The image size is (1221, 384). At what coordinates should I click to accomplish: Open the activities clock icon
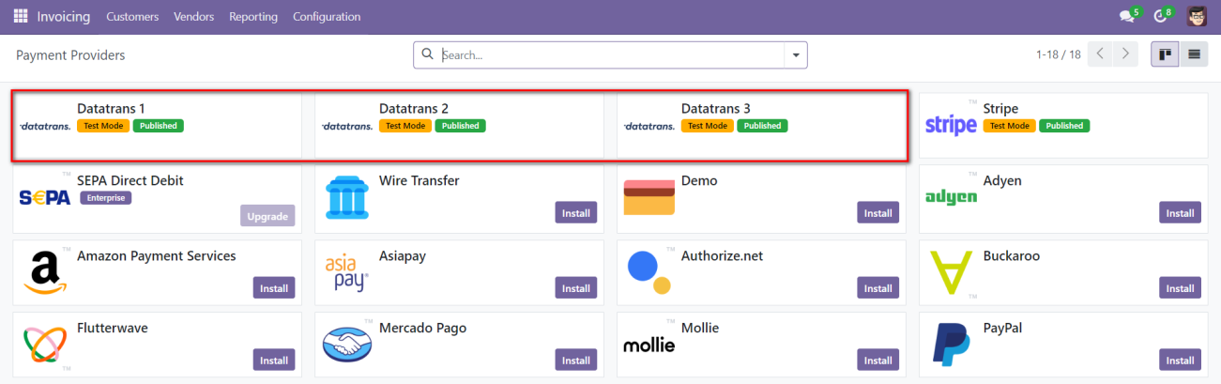(x=1162, y=16)
